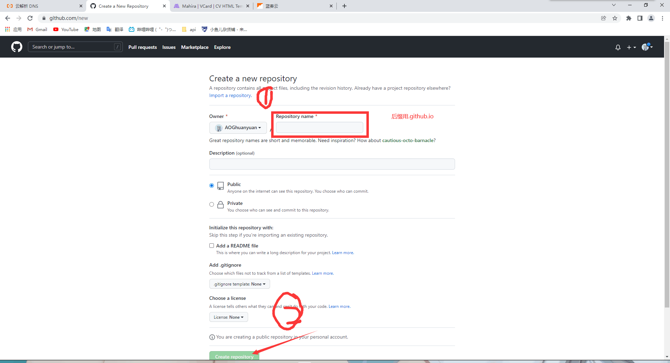Open the Import a repository link
Screen dimensions: 670x363
[230, 95]
